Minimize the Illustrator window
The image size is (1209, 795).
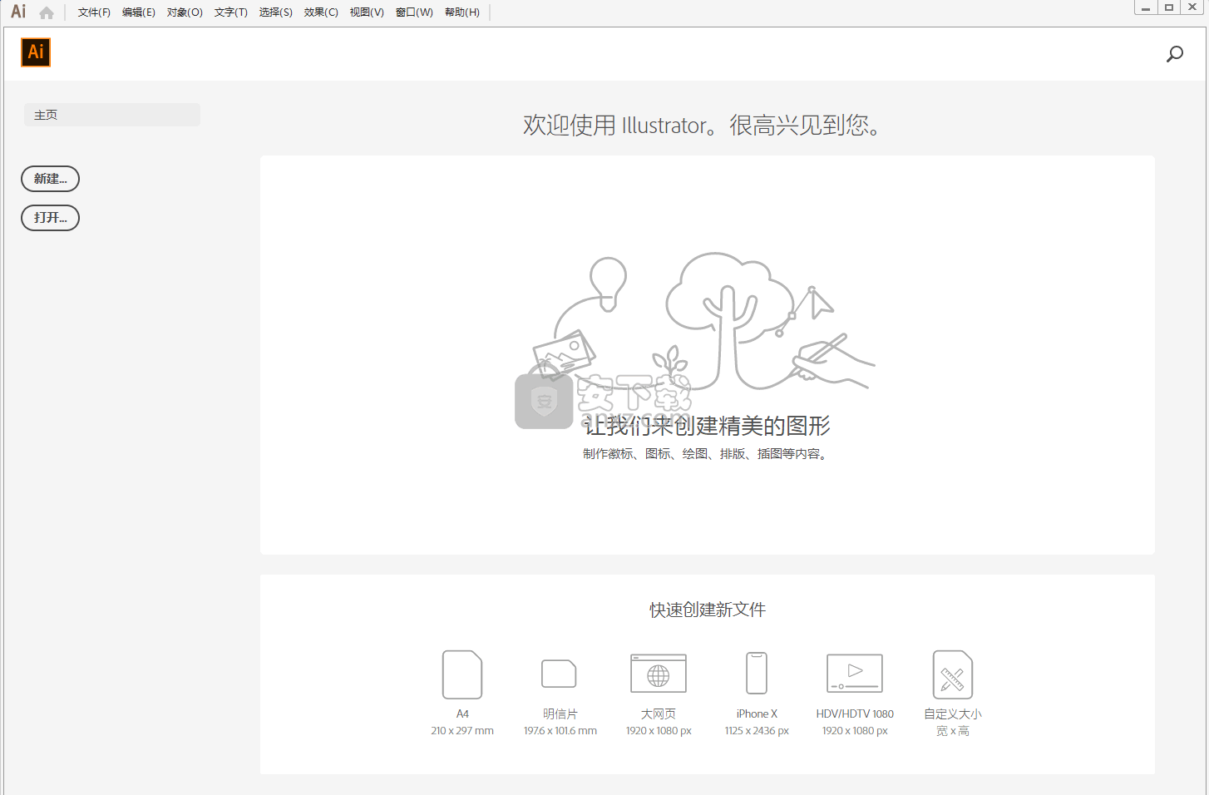click(x=1146, y=7)
